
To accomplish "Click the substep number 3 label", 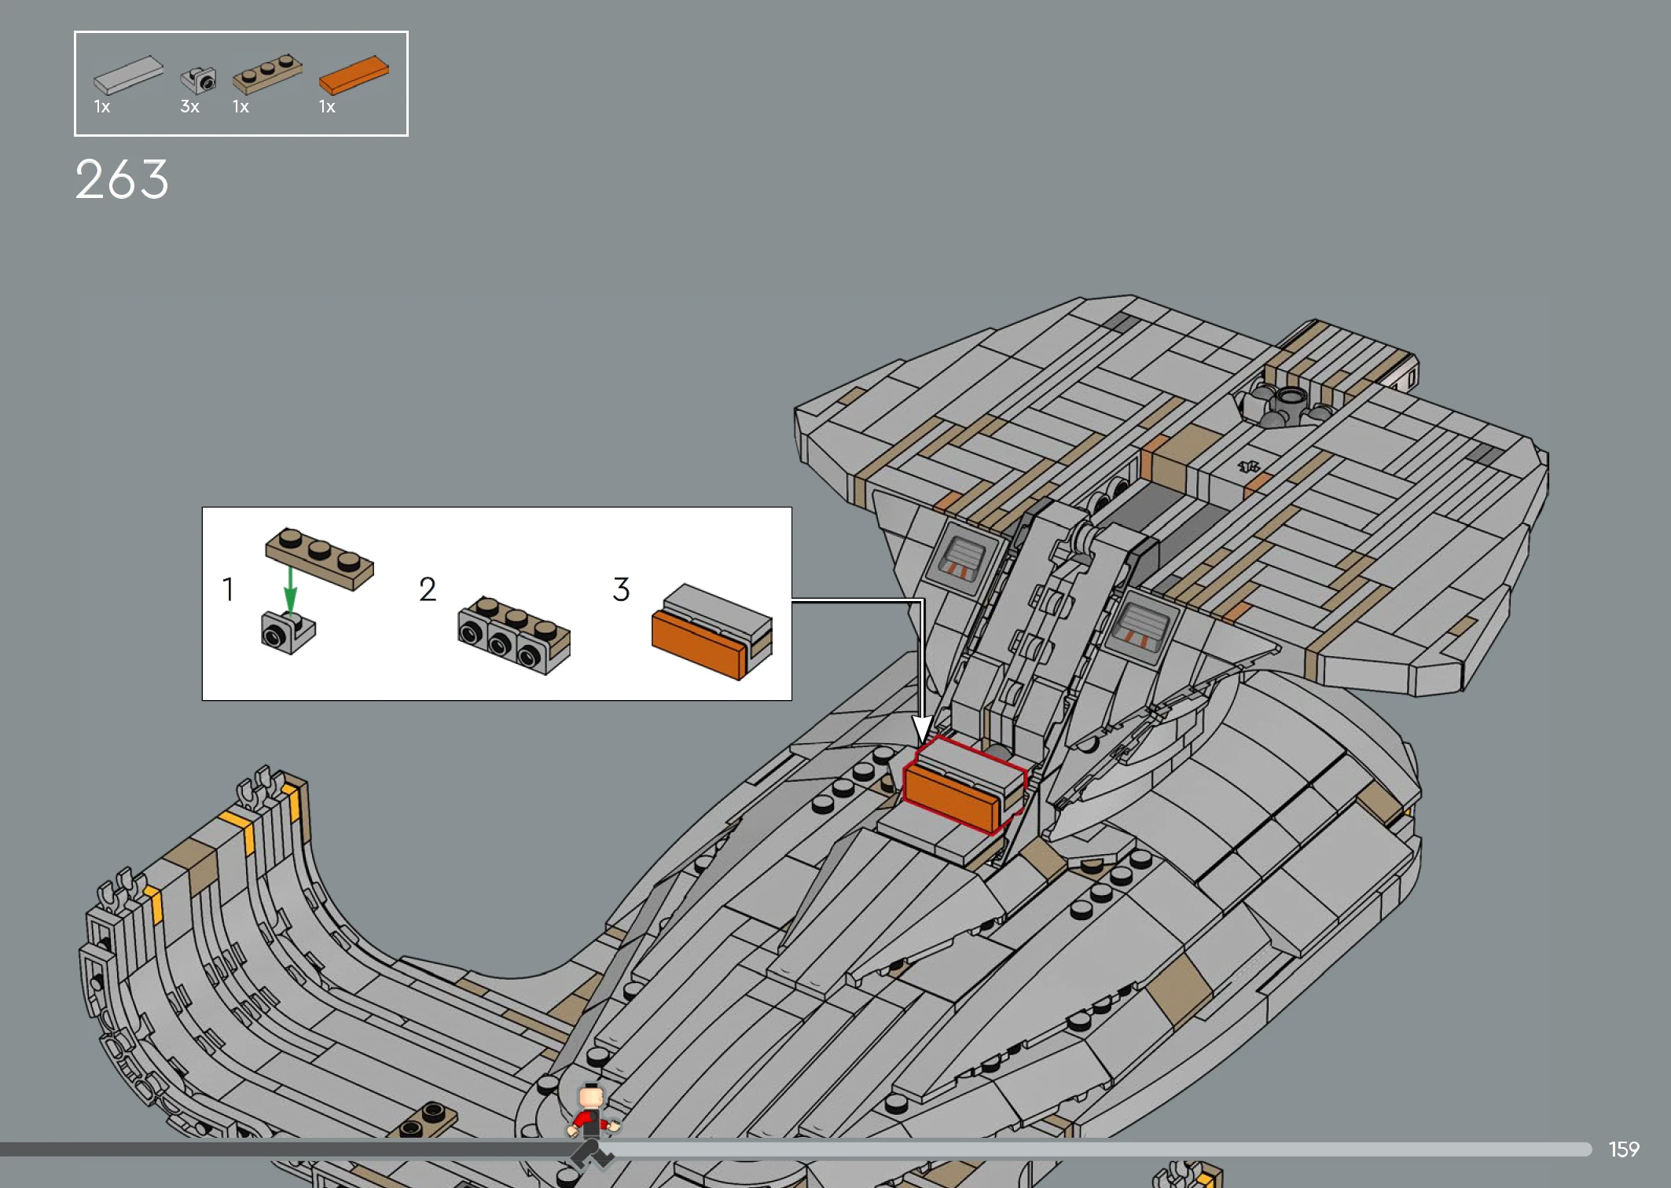I will 621,589.
